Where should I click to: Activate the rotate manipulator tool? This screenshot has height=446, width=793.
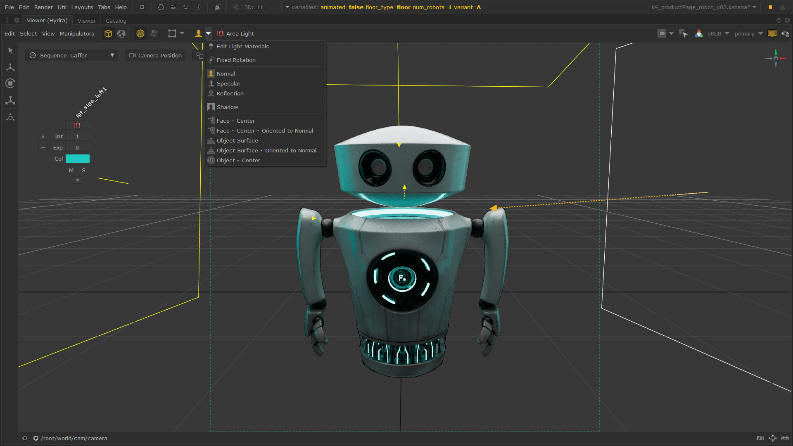[x=10, y=83]
